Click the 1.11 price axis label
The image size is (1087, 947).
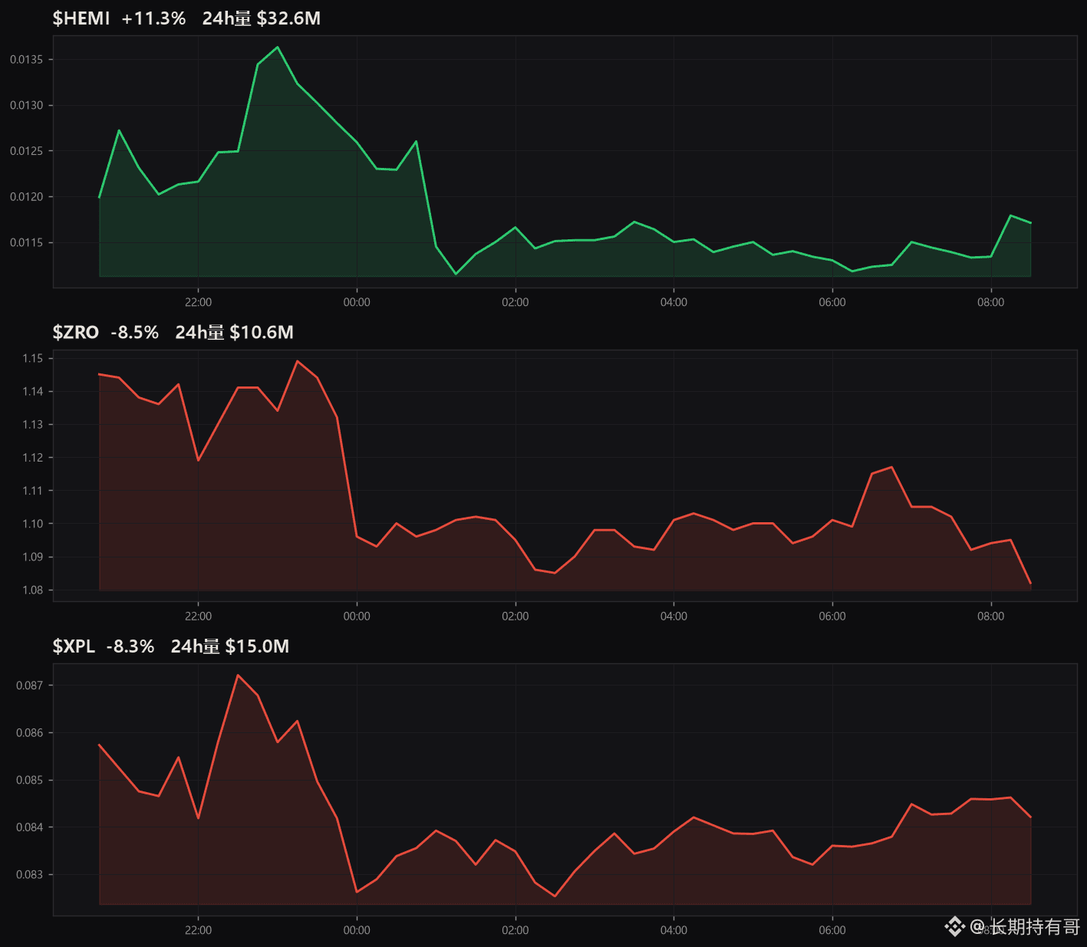[33, 491]
